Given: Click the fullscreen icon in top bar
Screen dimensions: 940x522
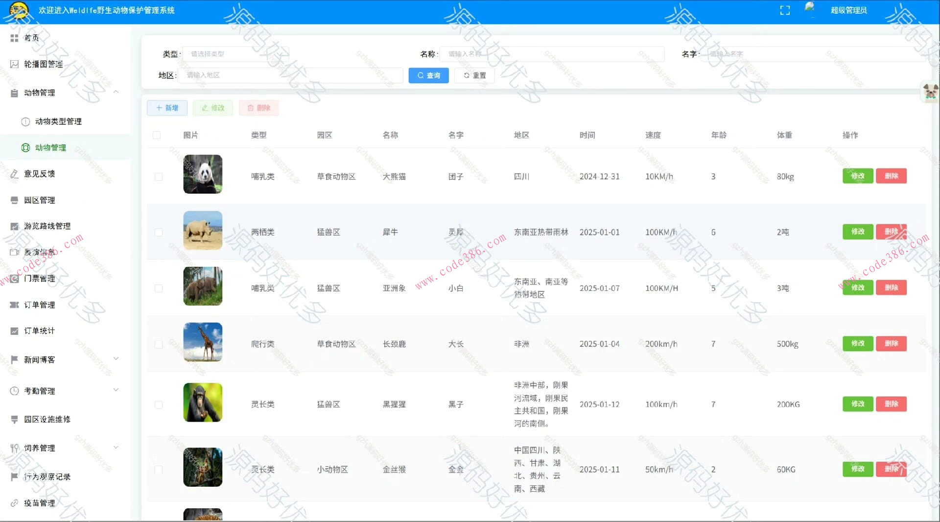Looking at the screenshot, I should point(785,10).
